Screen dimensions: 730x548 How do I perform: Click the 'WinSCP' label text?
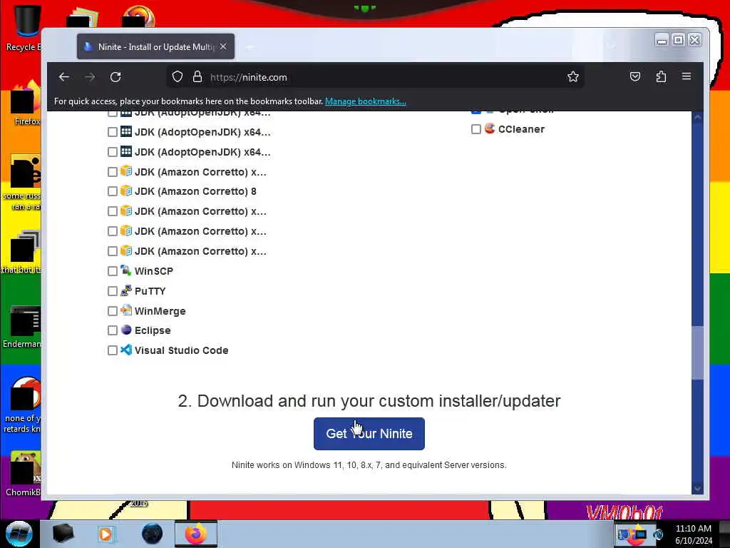pos(154,271)
